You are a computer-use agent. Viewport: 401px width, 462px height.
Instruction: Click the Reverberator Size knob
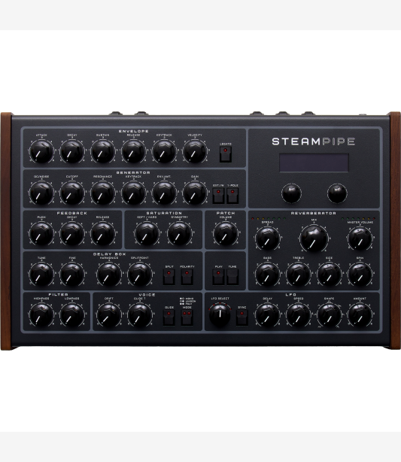coord(329,275)
